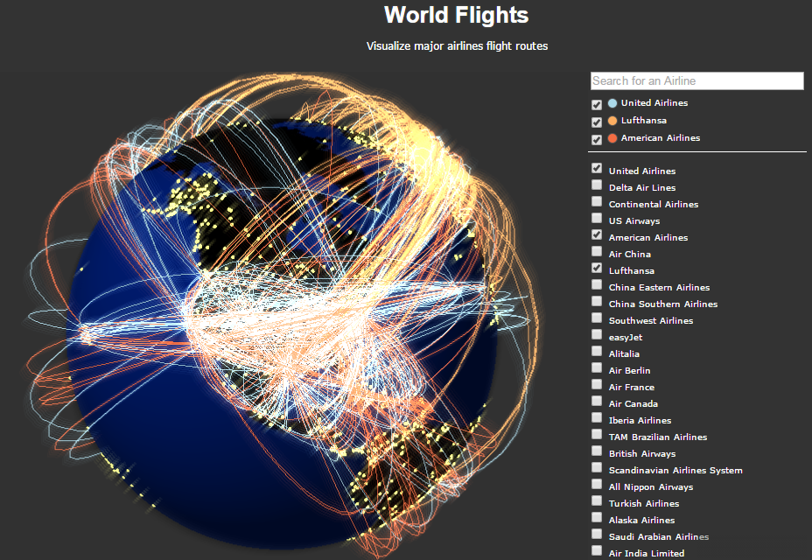Tick the Continental Airlines checkbox
812x560 pixels.
pos(597,202)
